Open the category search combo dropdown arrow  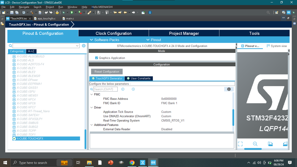point(77,46)
